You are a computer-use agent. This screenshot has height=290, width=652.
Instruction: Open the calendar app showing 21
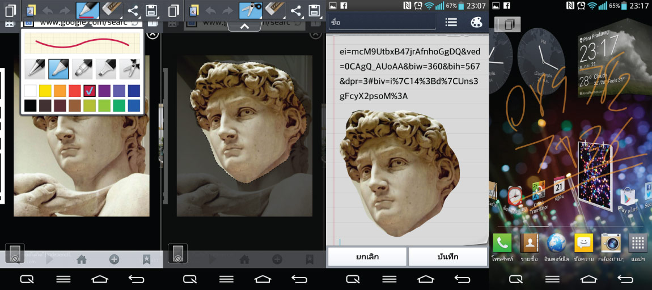(558, 185)
